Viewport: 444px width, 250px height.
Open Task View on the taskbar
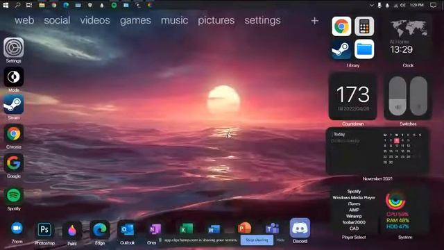click(29, 5)
